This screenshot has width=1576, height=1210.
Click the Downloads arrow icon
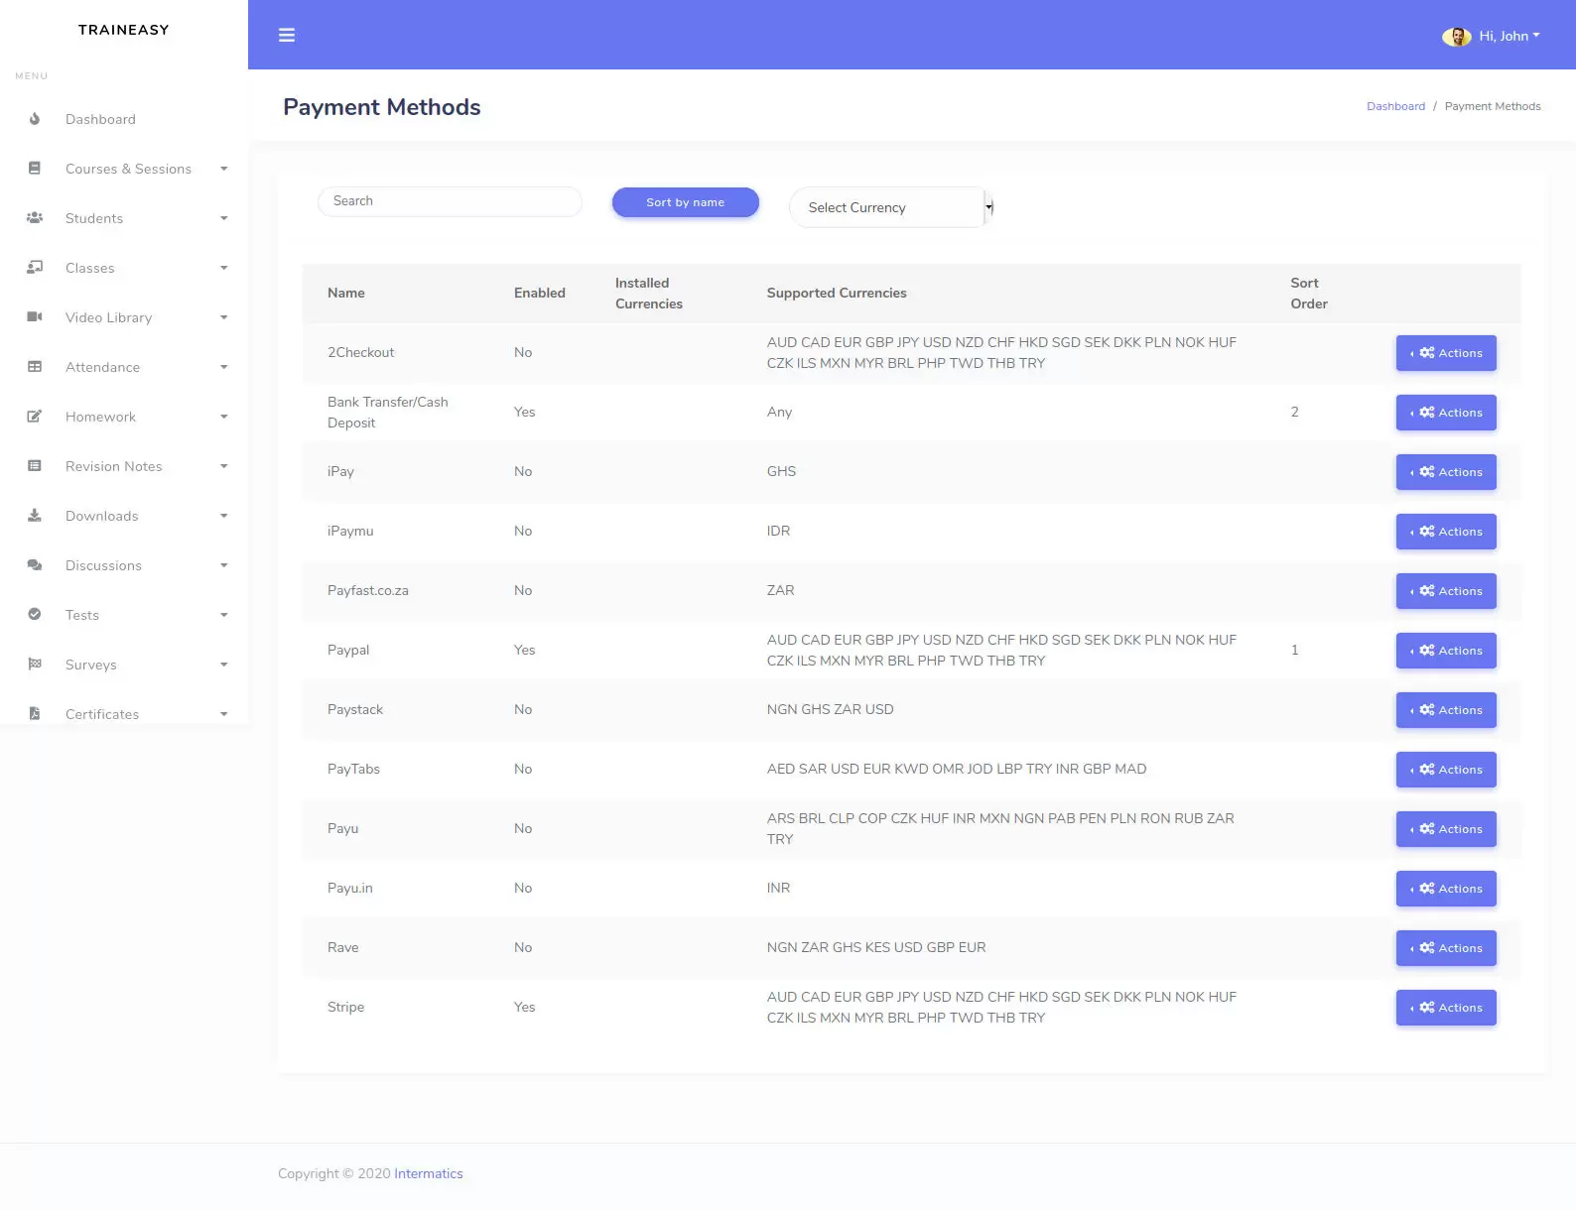coord(35,516)
